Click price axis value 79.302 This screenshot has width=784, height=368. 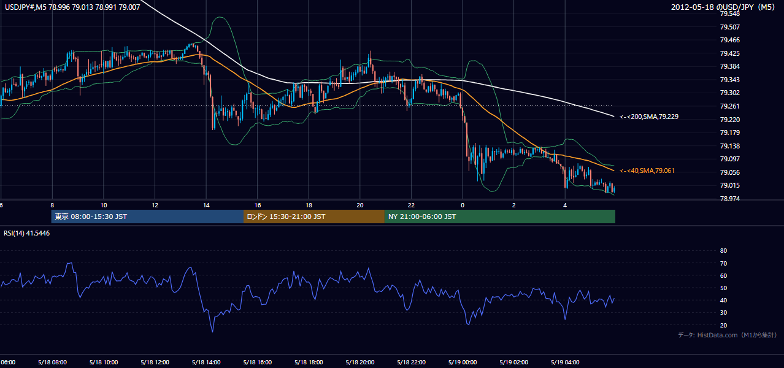pyautogui.click(x=729, y=93)
